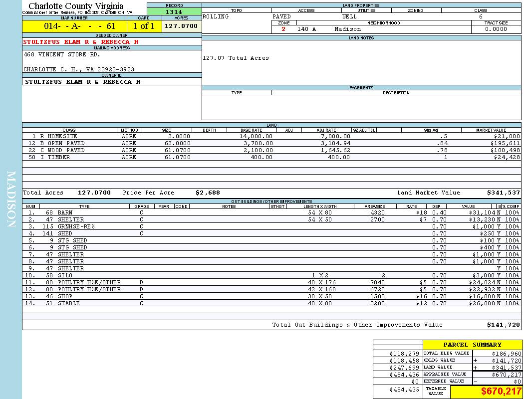
Task: Click the 468 Vincent Store Rd. mailing address
Action: coord(62,55)
